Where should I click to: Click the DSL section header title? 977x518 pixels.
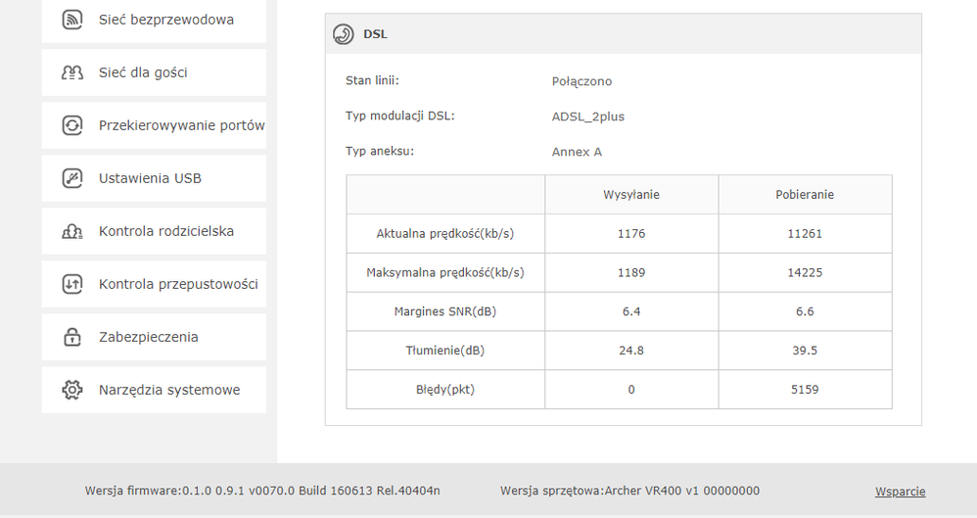pyautogui.click(x=375, y=34)
